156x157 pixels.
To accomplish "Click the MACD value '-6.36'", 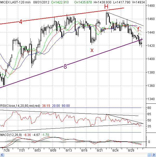I will 27,135.
